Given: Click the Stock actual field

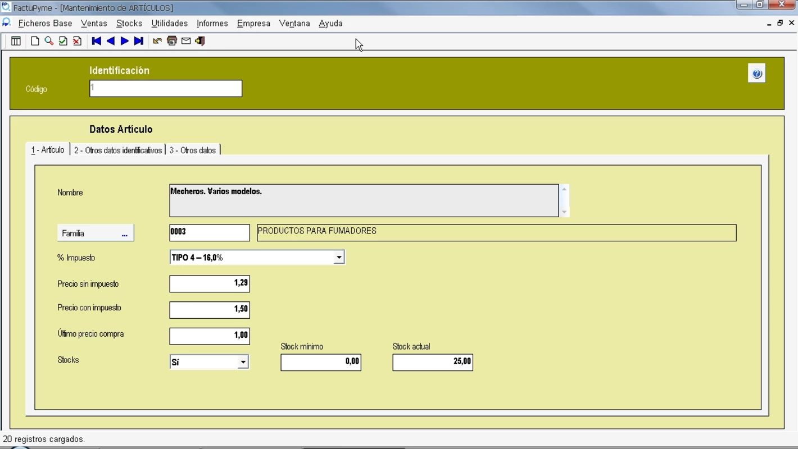Looking at the screenshot, I should click(x=433, y=363).
